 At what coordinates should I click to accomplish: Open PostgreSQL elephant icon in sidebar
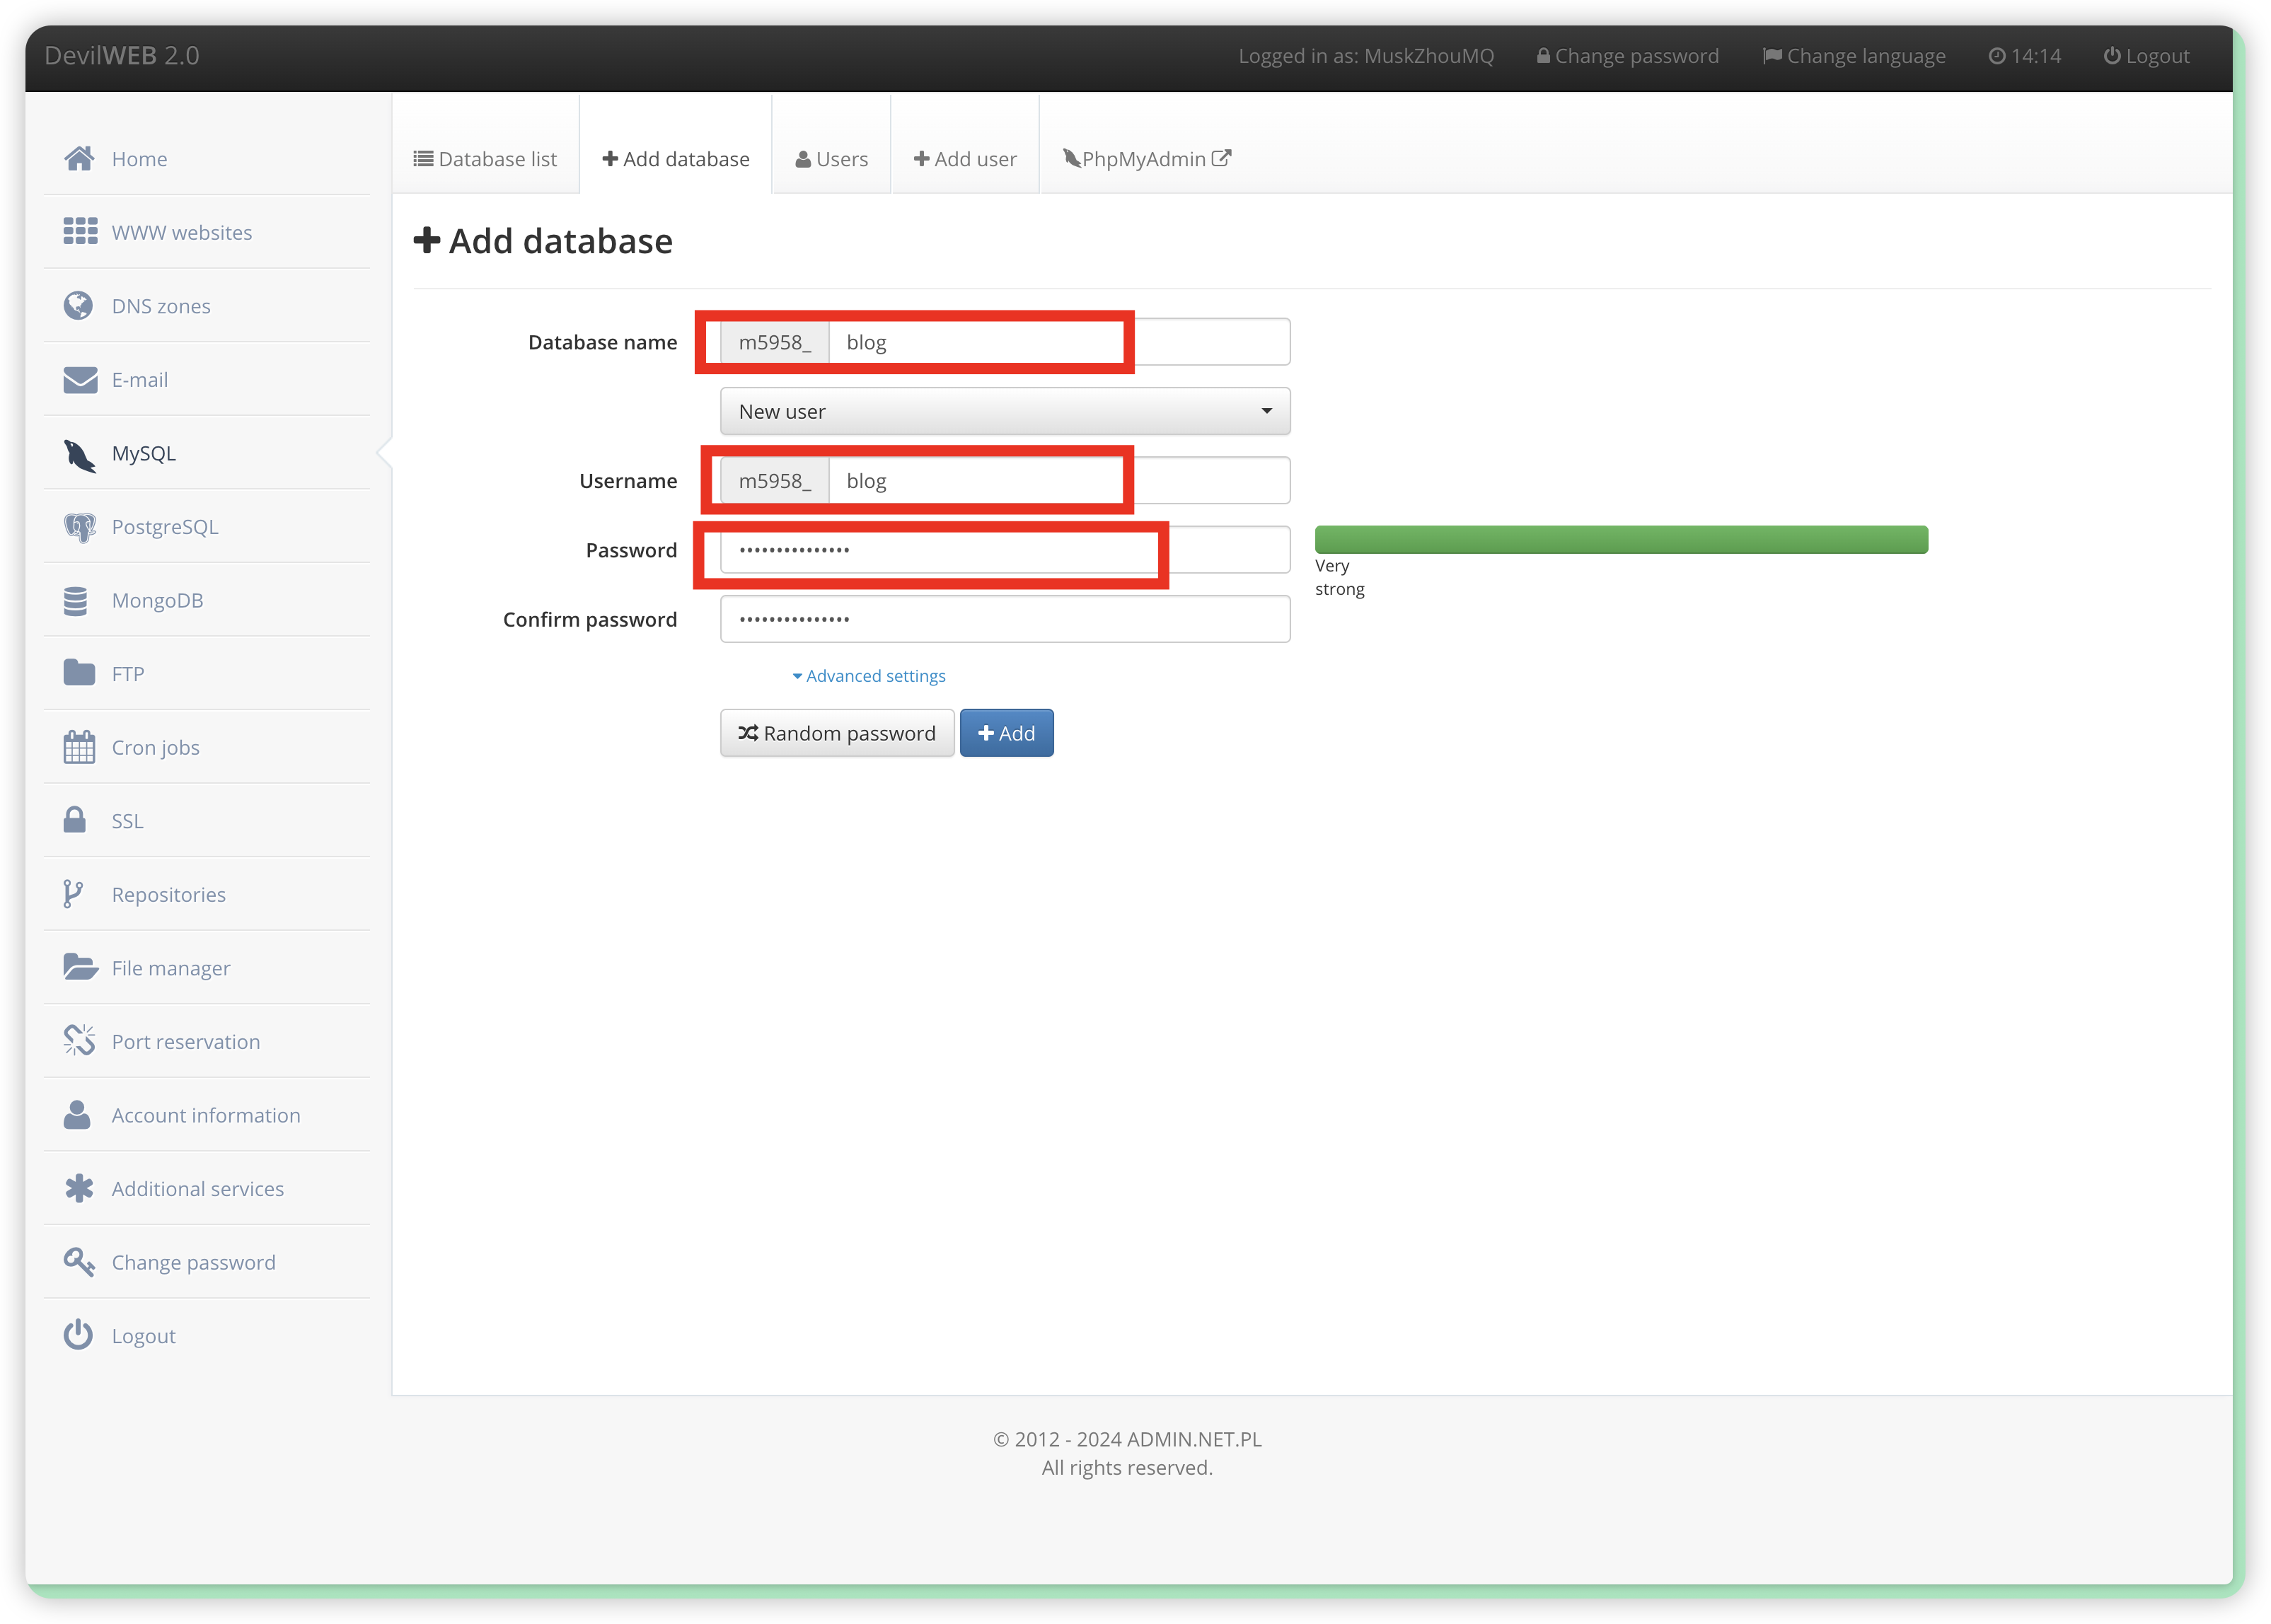coord(79,527)
